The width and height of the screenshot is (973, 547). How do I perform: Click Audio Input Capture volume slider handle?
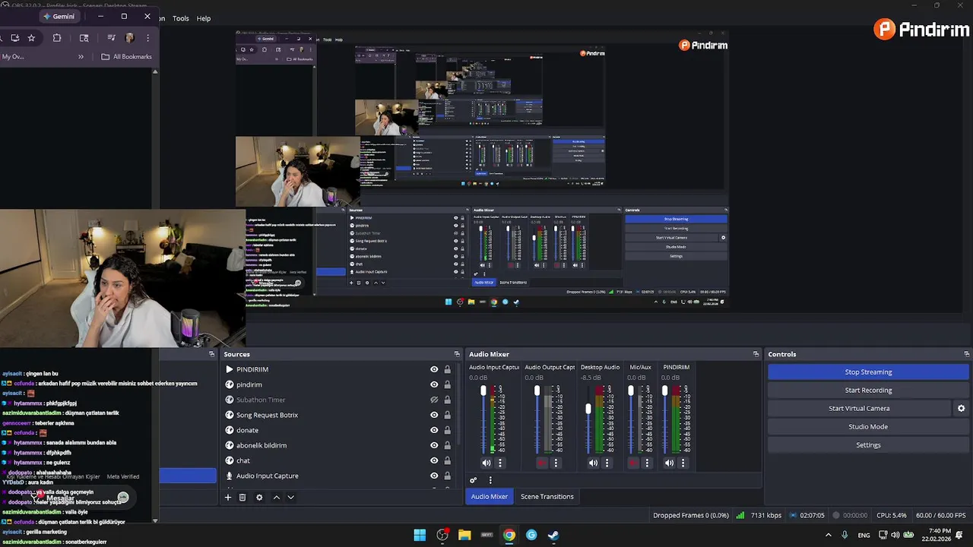pos(483,390)
